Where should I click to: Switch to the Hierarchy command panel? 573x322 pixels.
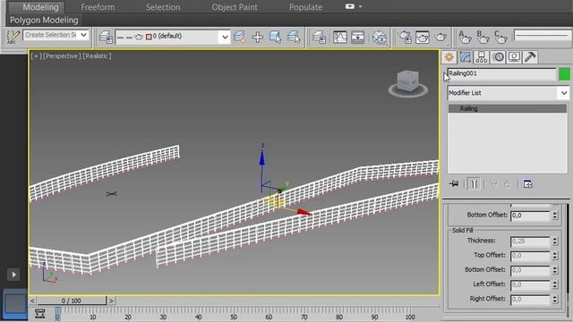coord(482,57)
